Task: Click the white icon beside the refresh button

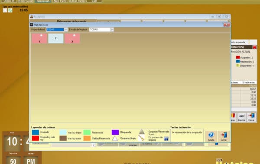Action: coord(5,10)
